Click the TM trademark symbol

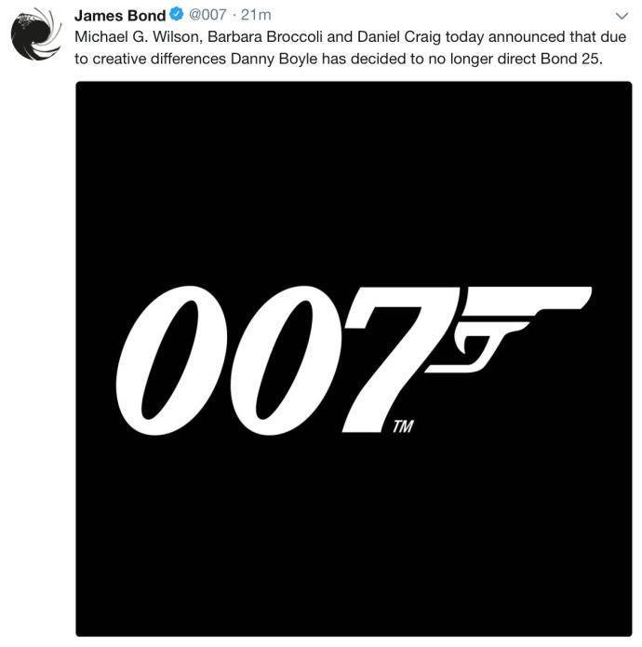(x=403, y=425)
